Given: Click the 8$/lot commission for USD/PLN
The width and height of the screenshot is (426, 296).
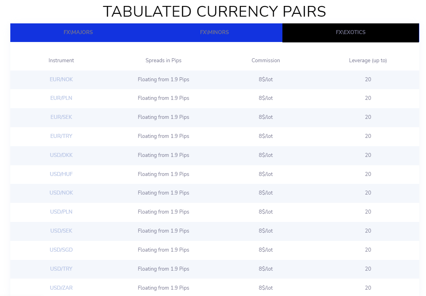Looking at the screenshot, I should [266, 212].
